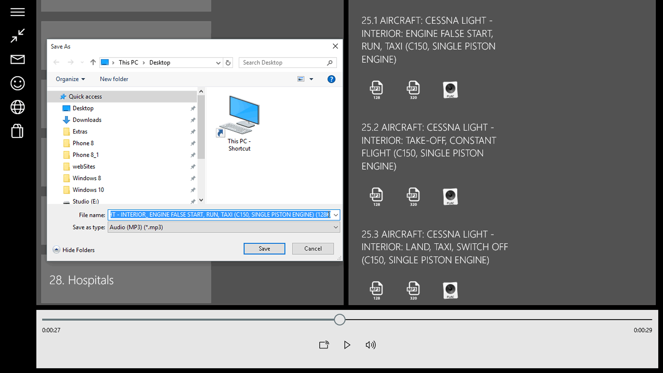Open the File name history dropdown arrow

click(336, 215)
